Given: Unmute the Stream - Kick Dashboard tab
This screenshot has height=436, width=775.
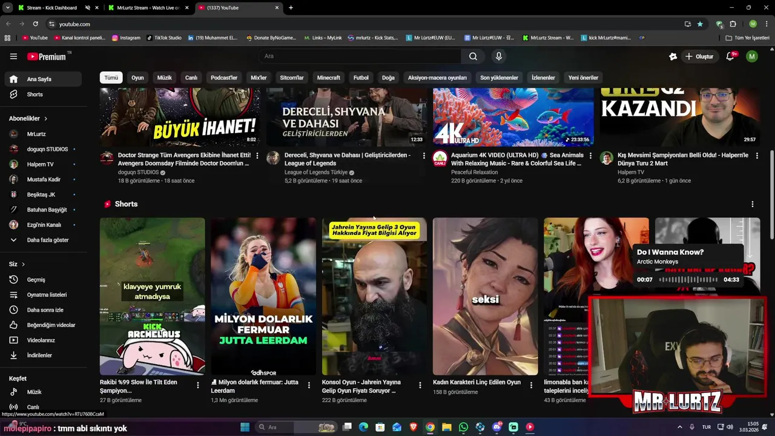Looking at the screenshot, I should [88, 8].
